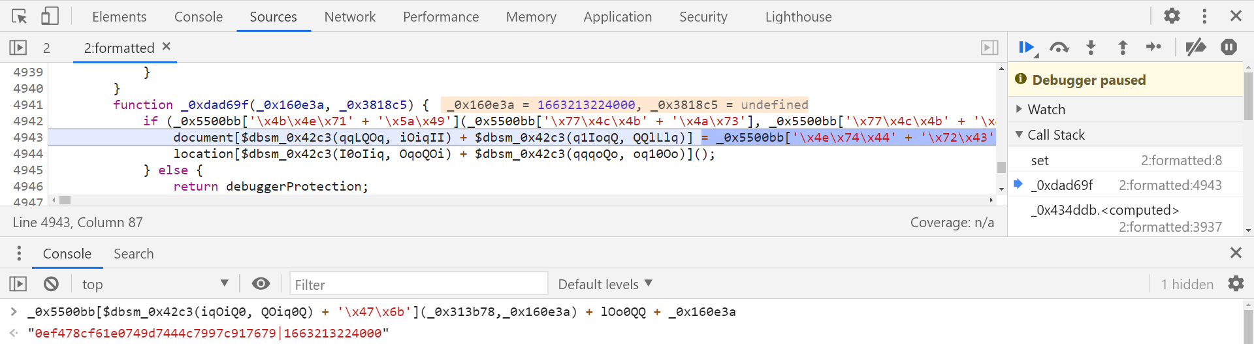Expand the Watch section
This screenshot has height=344, width=1254.
(1125, 109)
